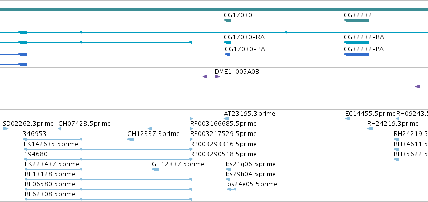Select the DME1-005A03 purple arrow glyph
The width and height of the screenshot is (428, 202).
click(217, 77)
